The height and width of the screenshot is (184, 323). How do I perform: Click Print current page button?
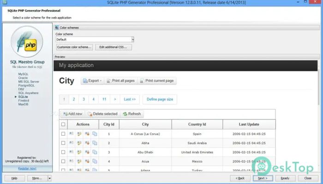(157, 80)
